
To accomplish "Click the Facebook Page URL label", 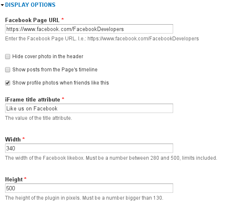I will tap(32, 20).
